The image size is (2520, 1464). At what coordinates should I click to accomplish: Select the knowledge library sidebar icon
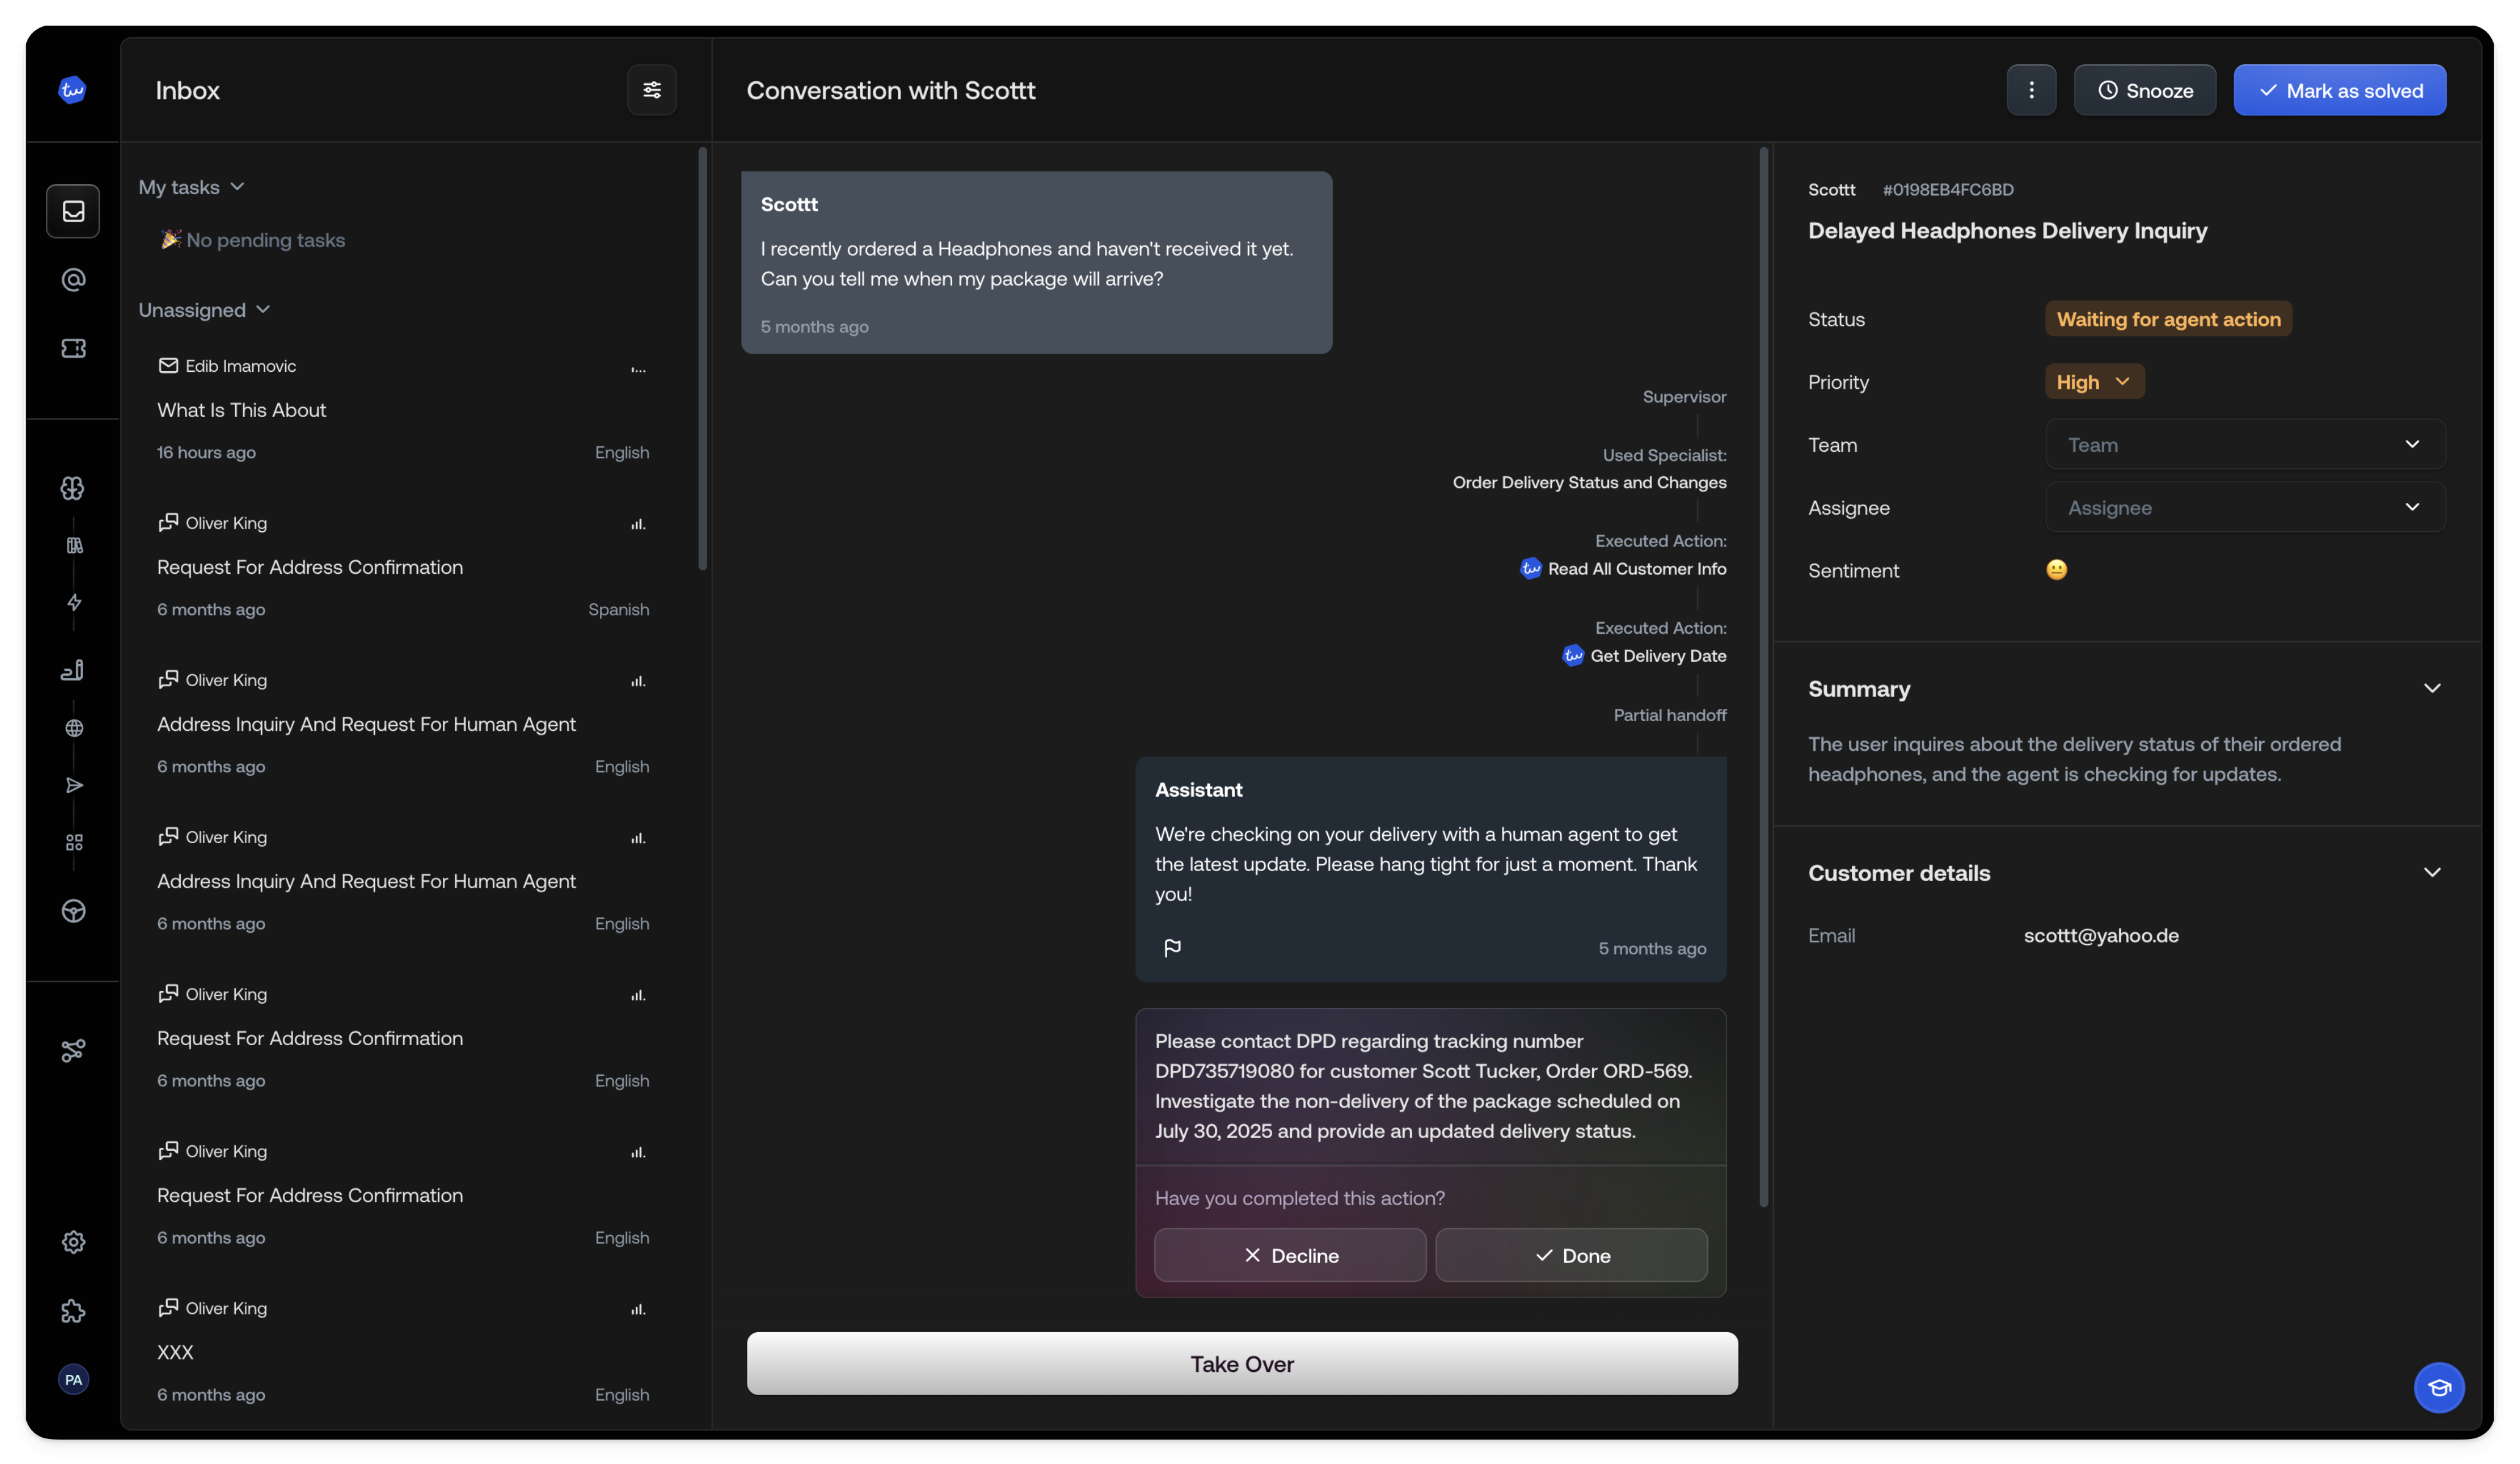coord(73,546)
